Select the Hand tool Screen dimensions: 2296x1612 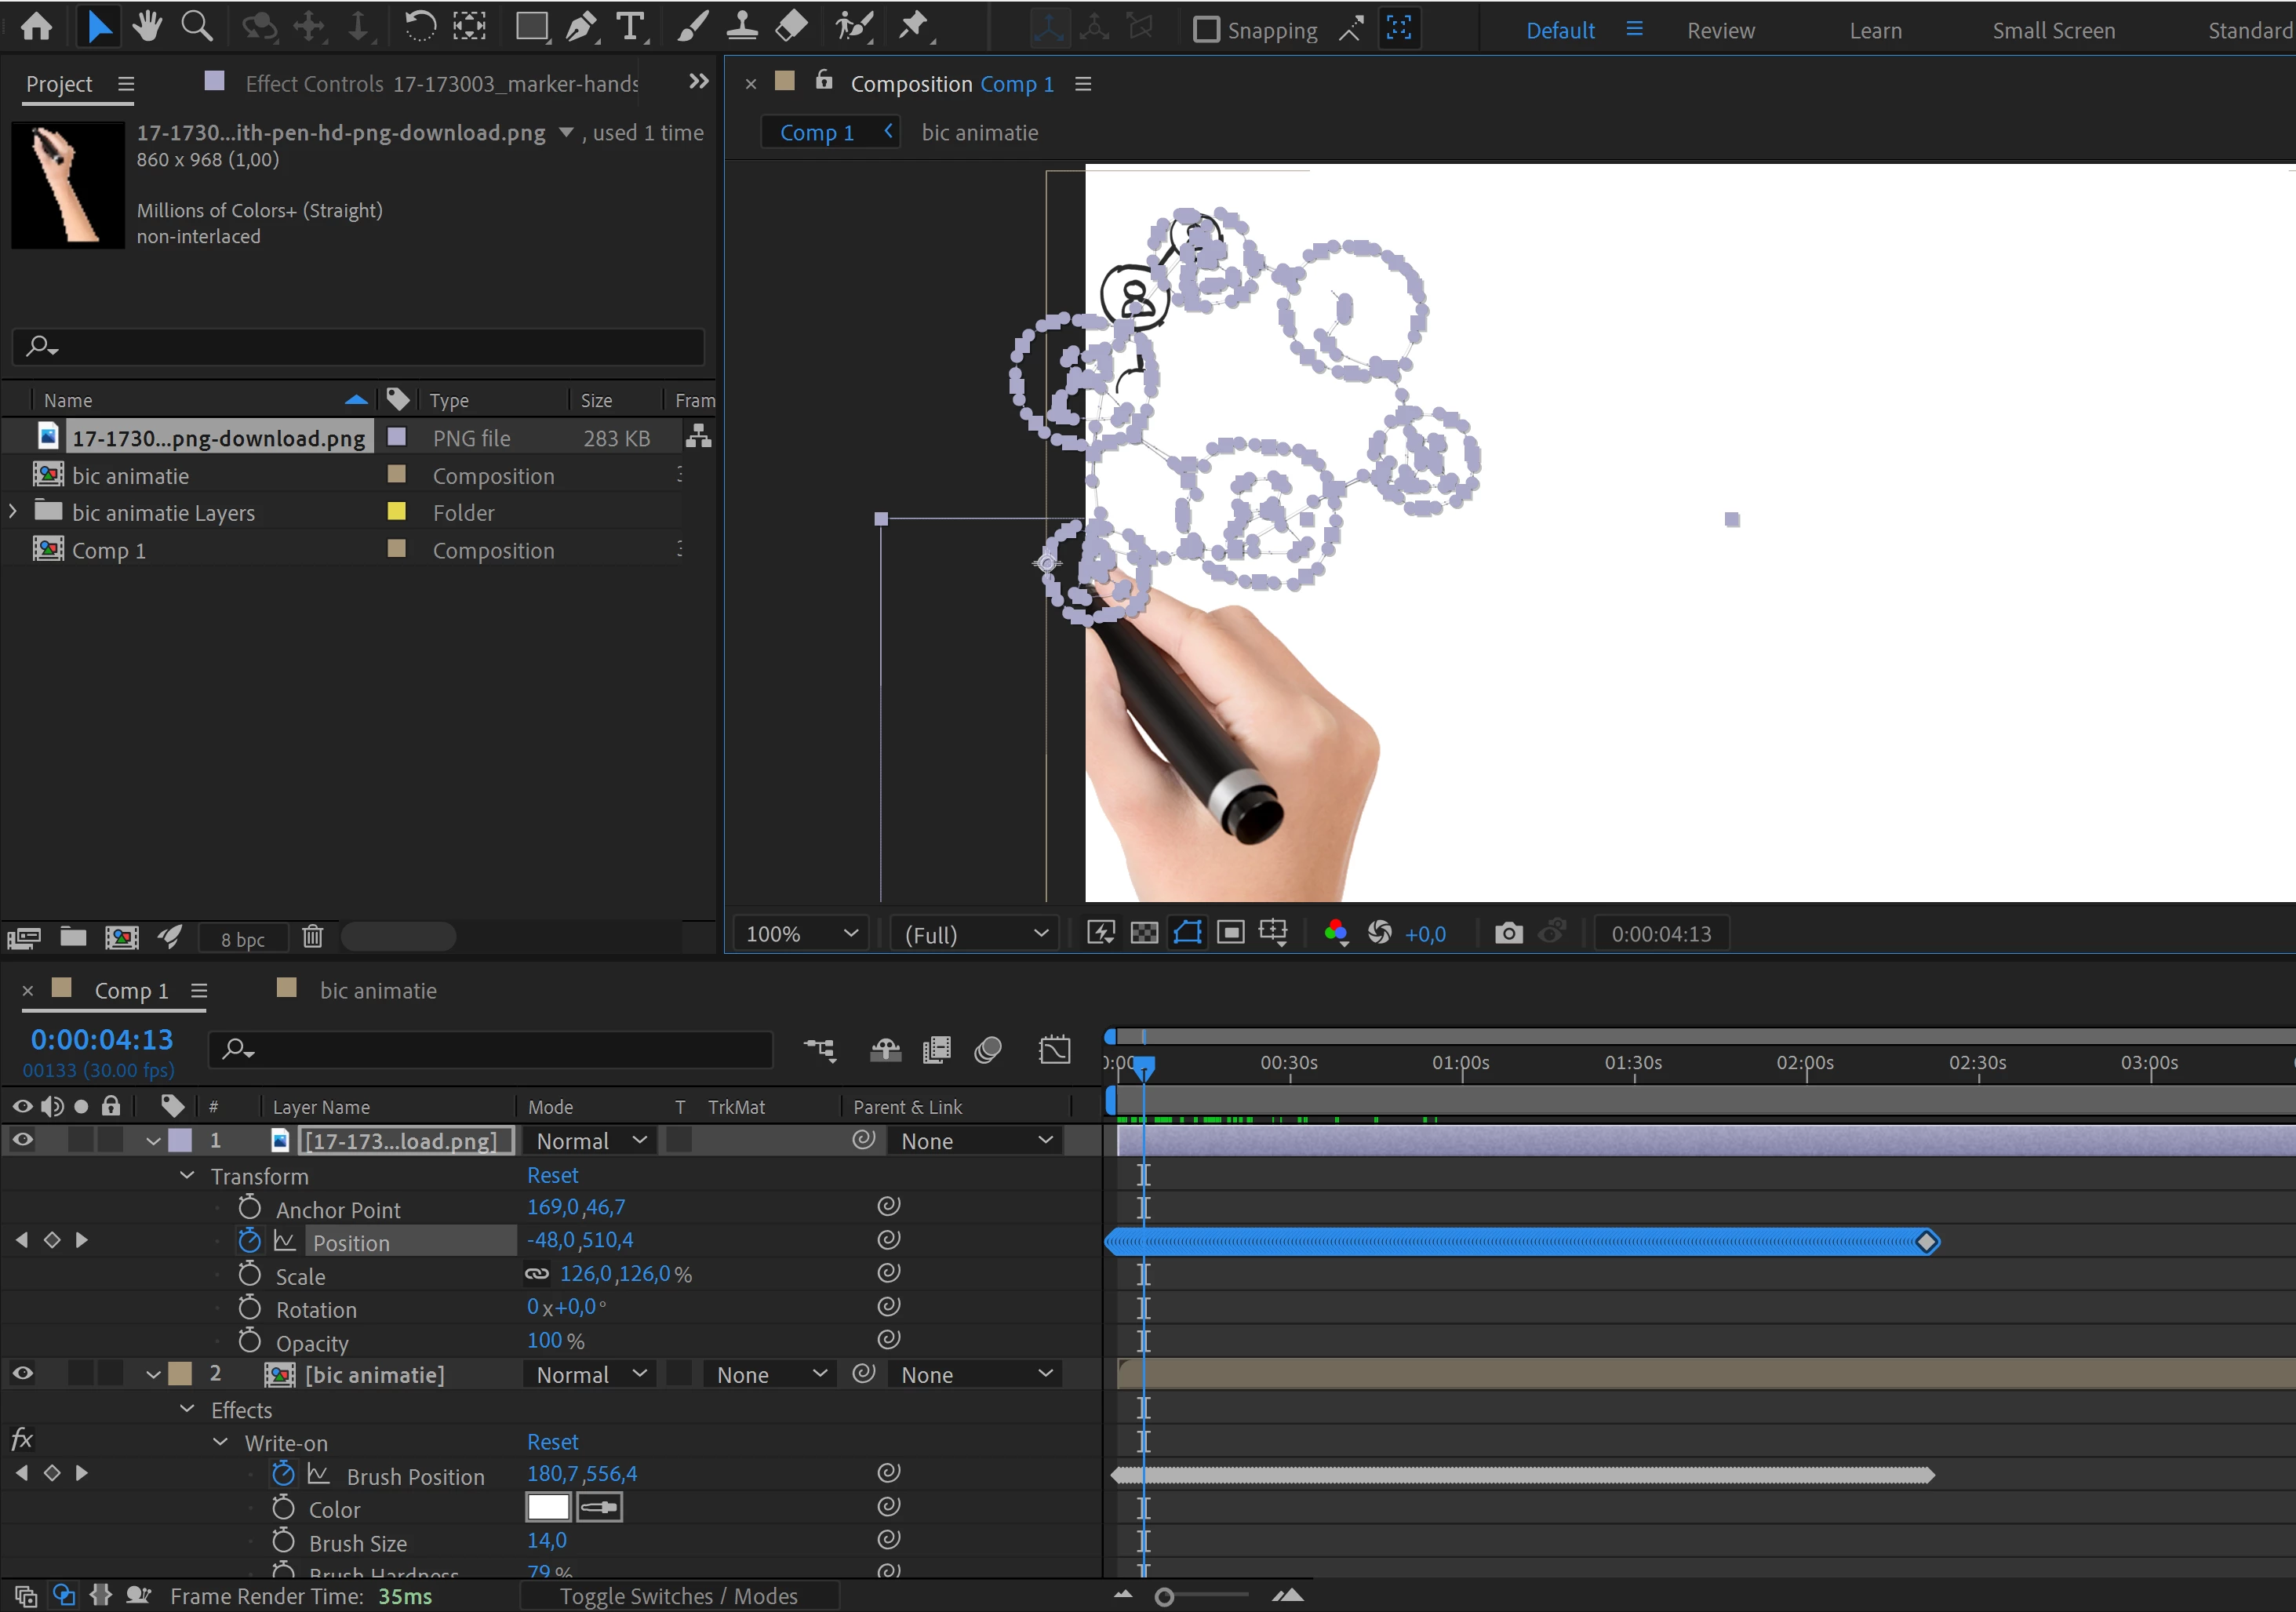pos(147,27)
